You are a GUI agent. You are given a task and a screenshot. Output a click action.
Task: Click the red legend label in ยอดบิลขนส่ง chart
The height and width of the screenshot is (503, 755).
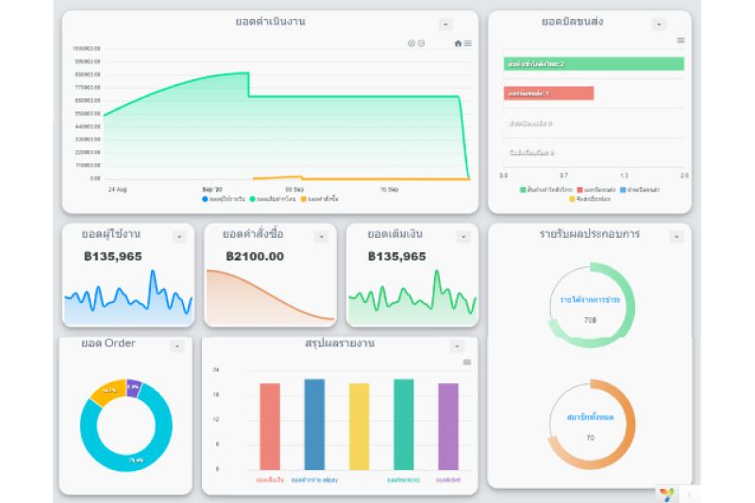click(596, 190)
